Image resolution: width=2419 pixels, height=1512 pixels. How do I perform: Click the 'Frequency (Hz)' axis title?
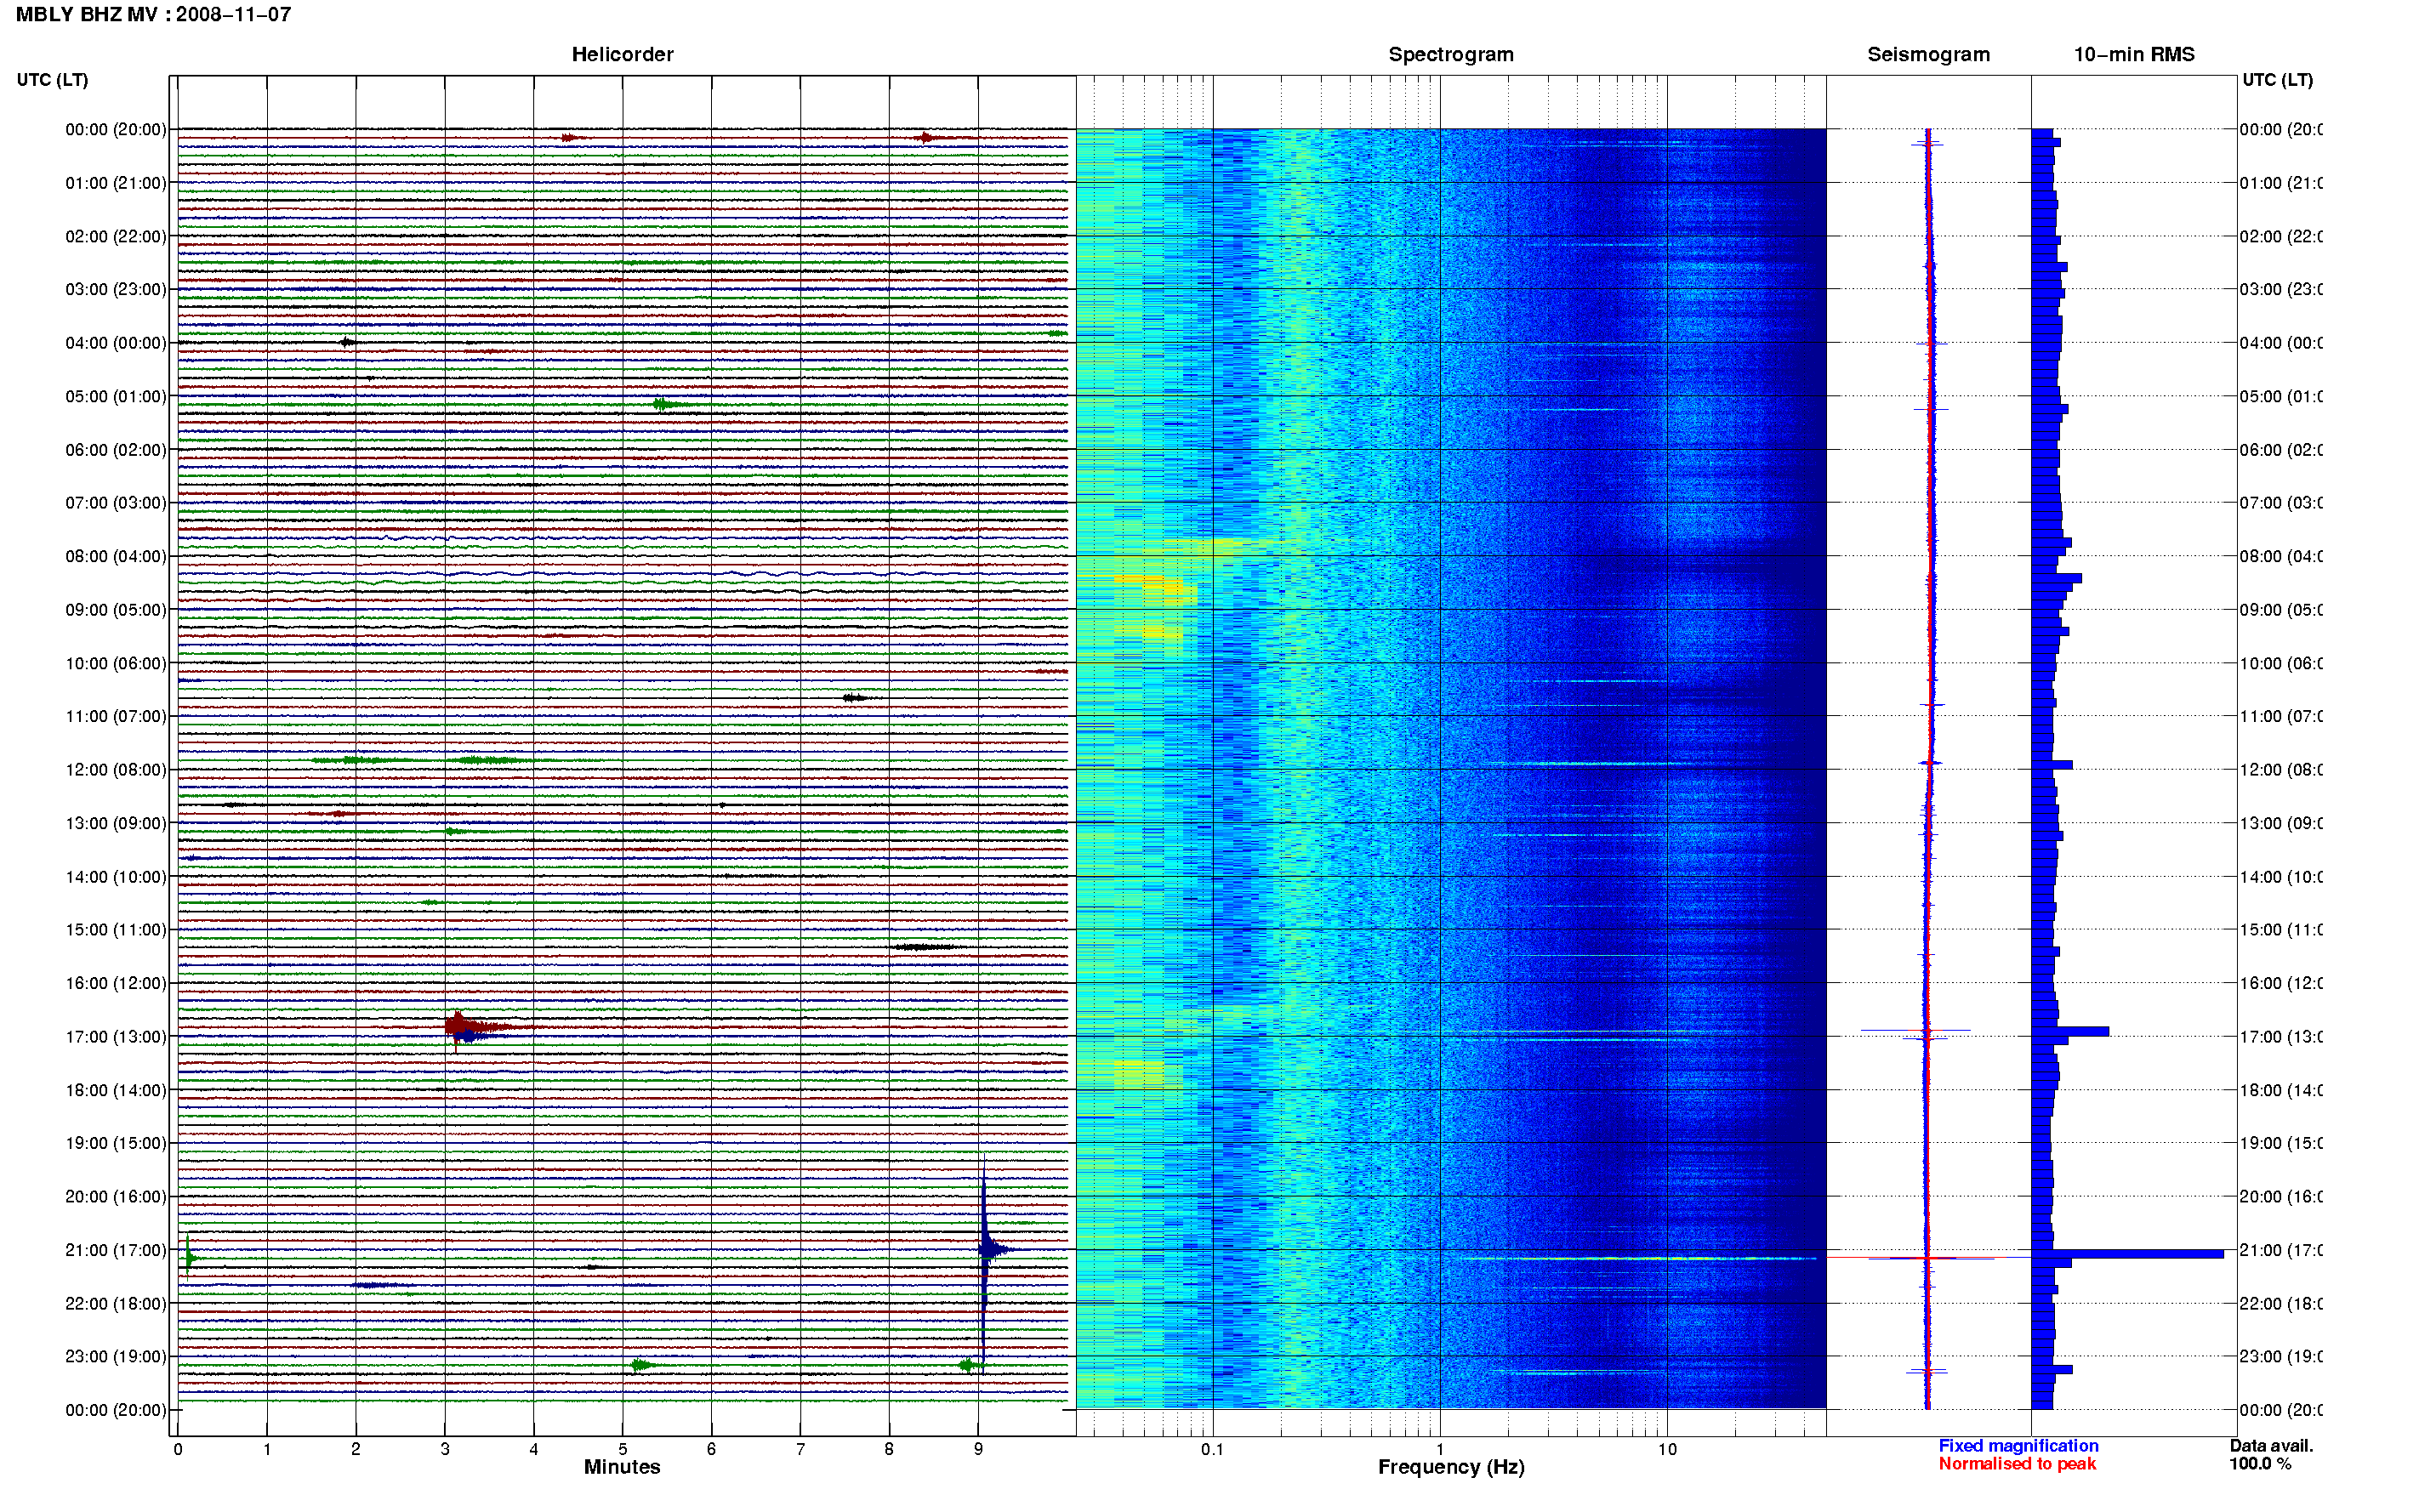pyautogui.click(x=1451, y=1467)
